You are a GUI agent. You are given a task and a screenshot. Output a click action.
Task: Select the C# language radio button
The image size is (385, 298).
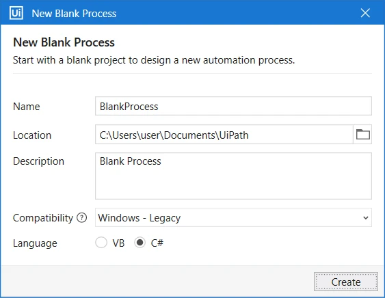click(140, 243)
